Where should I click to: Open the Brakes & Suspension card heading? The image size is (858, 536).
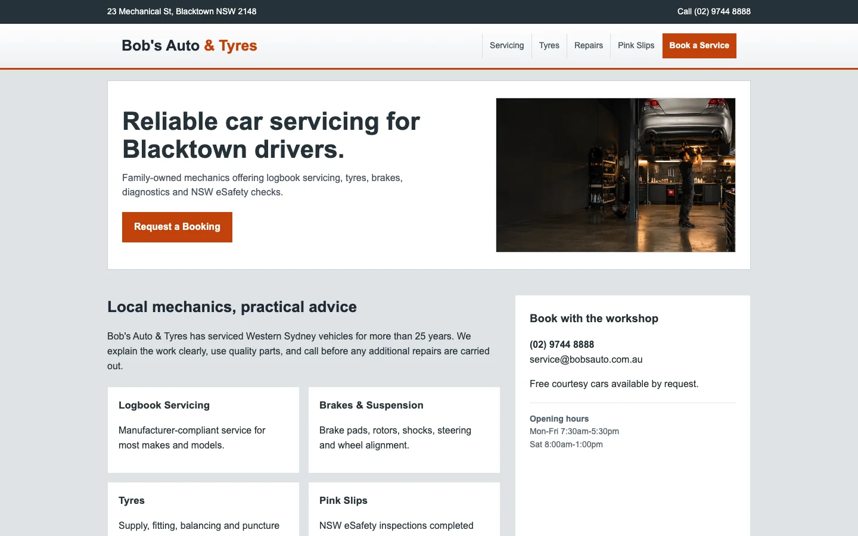click(371, 405)
